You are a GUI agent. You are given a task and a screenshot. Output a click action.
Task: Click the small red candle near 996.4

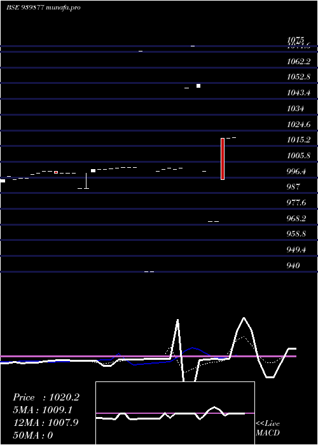(x=56, y=172)
